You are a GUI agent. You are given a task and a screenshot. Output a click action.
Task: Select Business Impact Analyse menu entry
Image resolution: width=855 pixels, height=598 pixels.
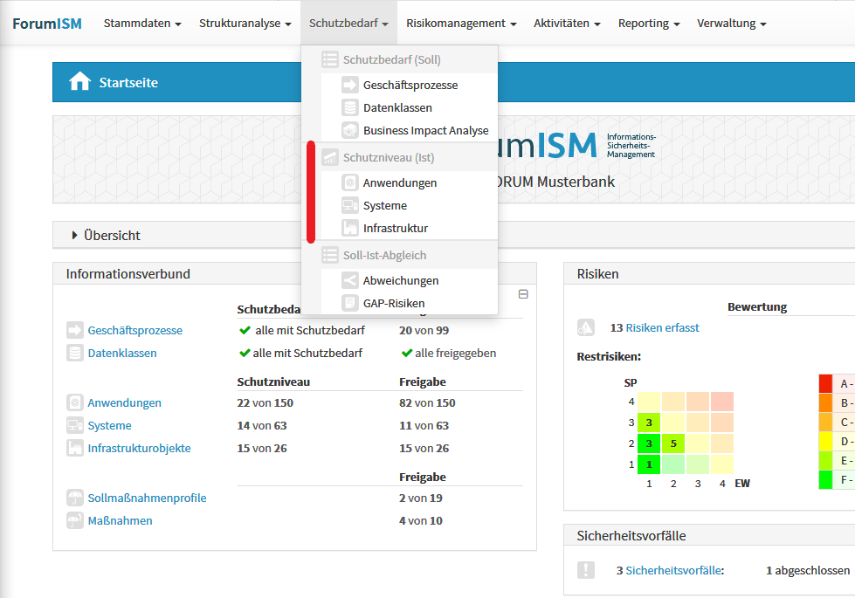click(x=425, y=130)
